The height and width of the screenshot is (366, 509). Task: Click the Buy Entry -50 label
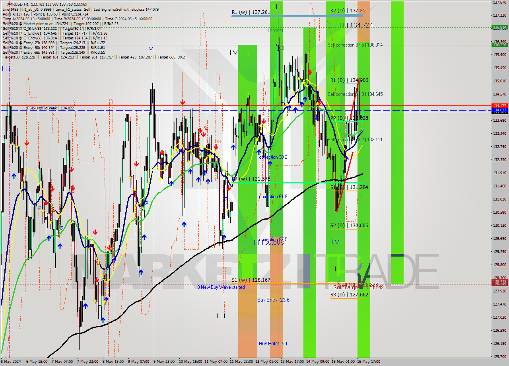(273, 344)
